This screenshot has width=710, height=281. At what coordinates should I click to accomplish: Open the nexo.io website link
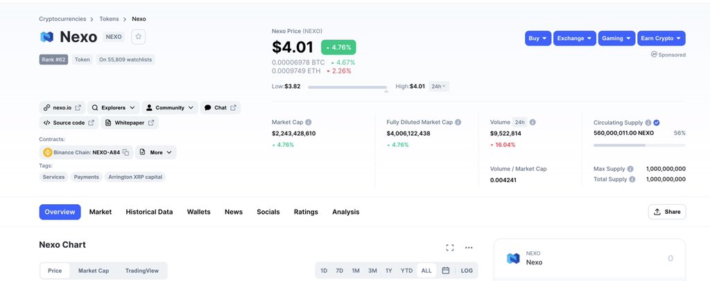click(x=62, y=107)
